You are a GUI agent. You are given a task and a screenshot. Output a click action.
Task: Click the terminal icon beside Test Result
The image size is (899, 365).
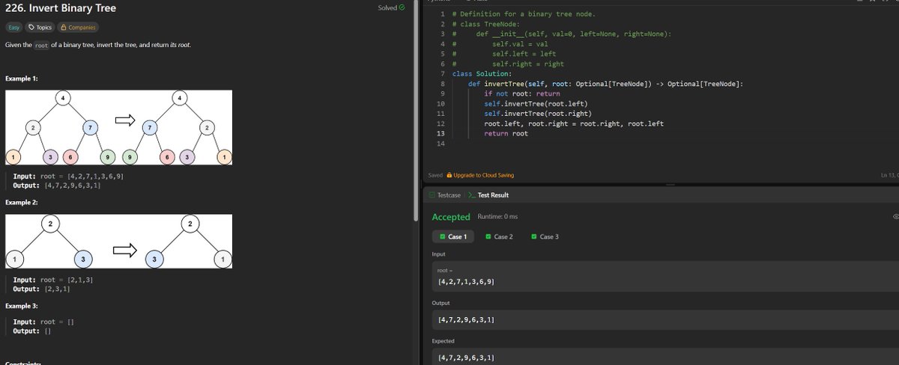(471, 194)
